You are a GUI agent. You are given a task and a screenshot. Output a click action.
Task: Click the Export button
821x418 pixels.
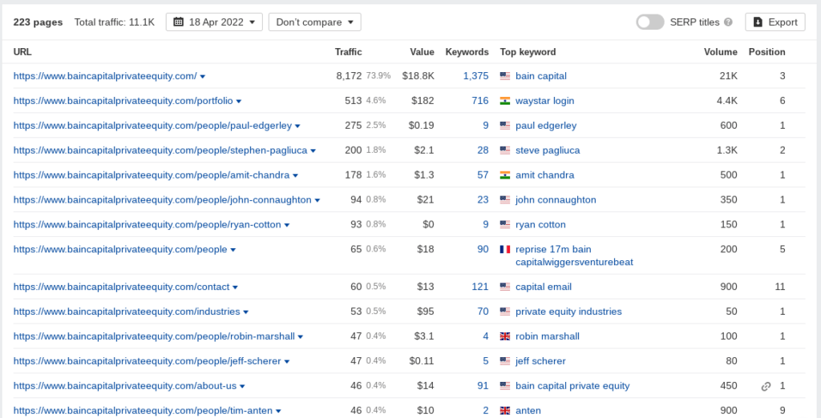775,22
